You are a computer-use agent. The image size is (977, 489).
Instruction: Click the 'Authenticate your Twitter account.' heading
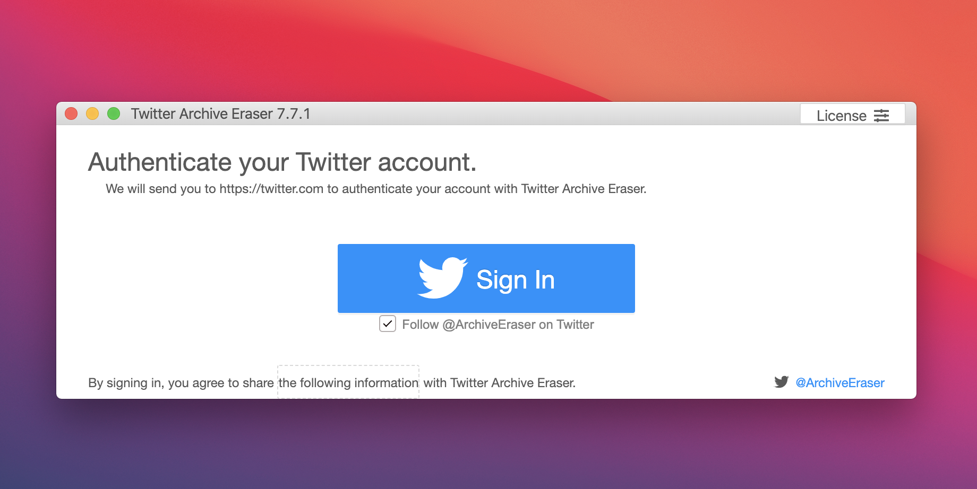pyautogui.click(x=282, y=162)
